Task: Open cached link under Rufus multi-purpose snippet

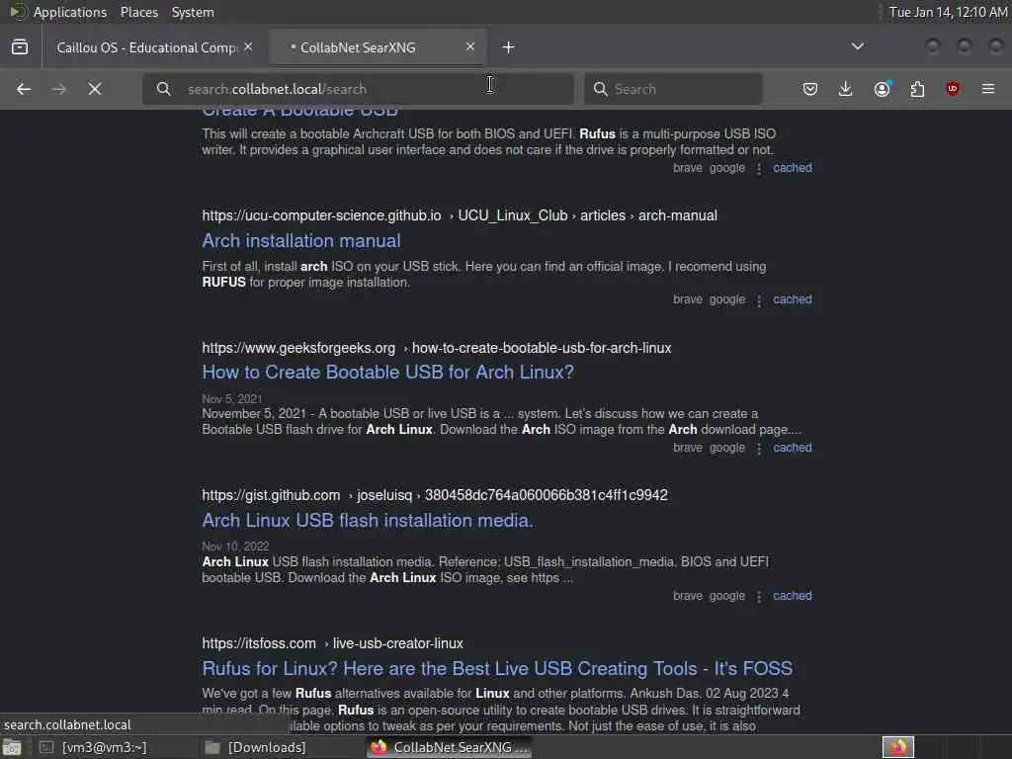Action: (792, 168)
